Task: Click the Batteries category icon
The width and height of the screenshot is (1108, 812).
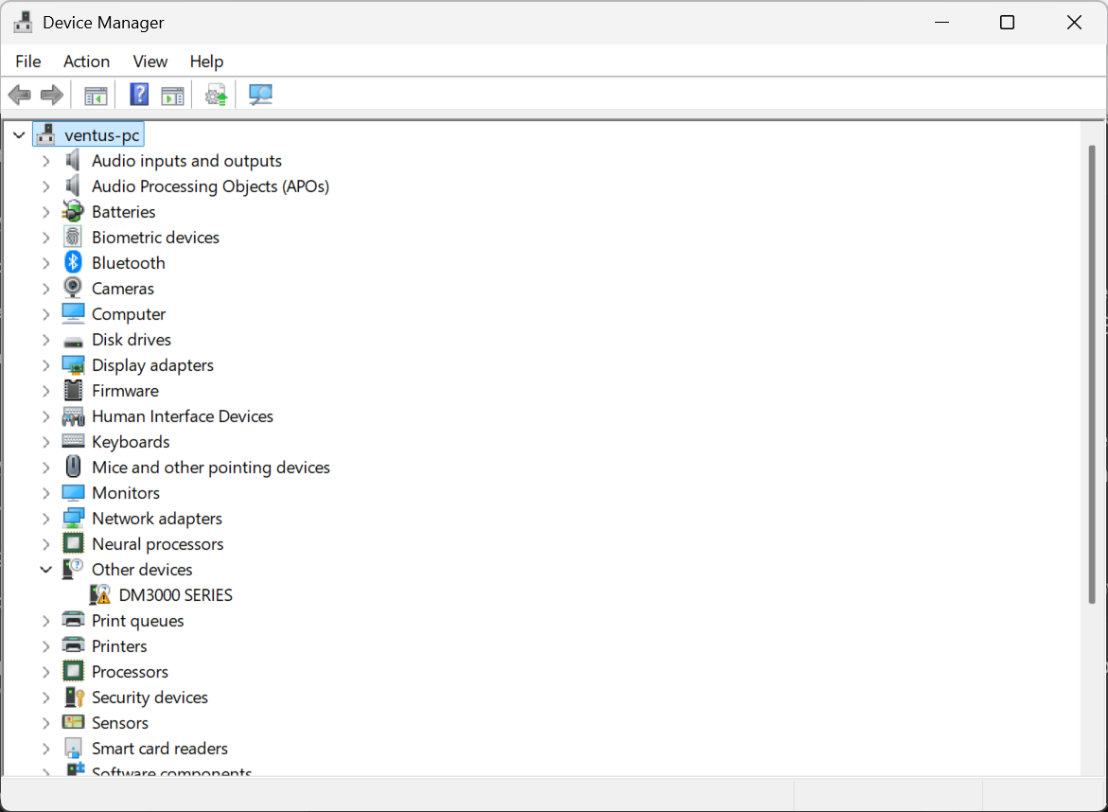Action: point(73,211)
